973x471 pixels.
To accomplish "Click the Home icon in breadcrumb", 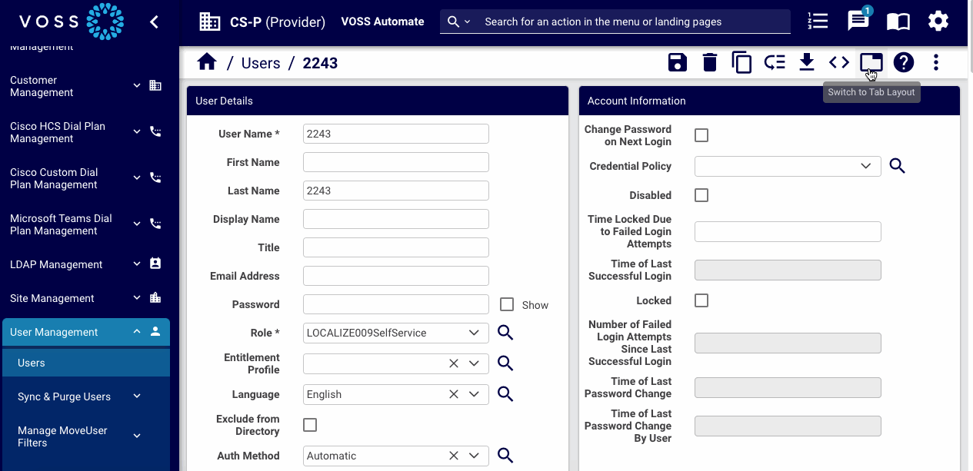I will (x=207, y=62).
